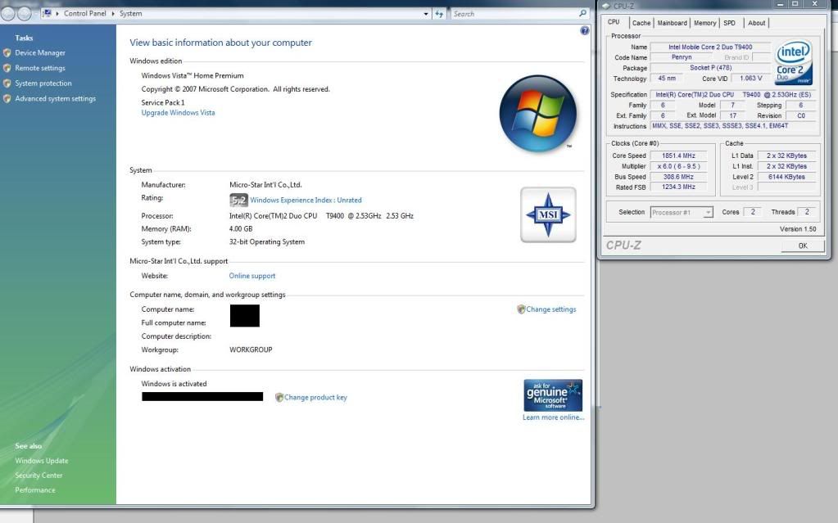Switch to Mainboard tab in CPU-Z
The width and height of the screenshot is (838, 523).
pos(673,23)
